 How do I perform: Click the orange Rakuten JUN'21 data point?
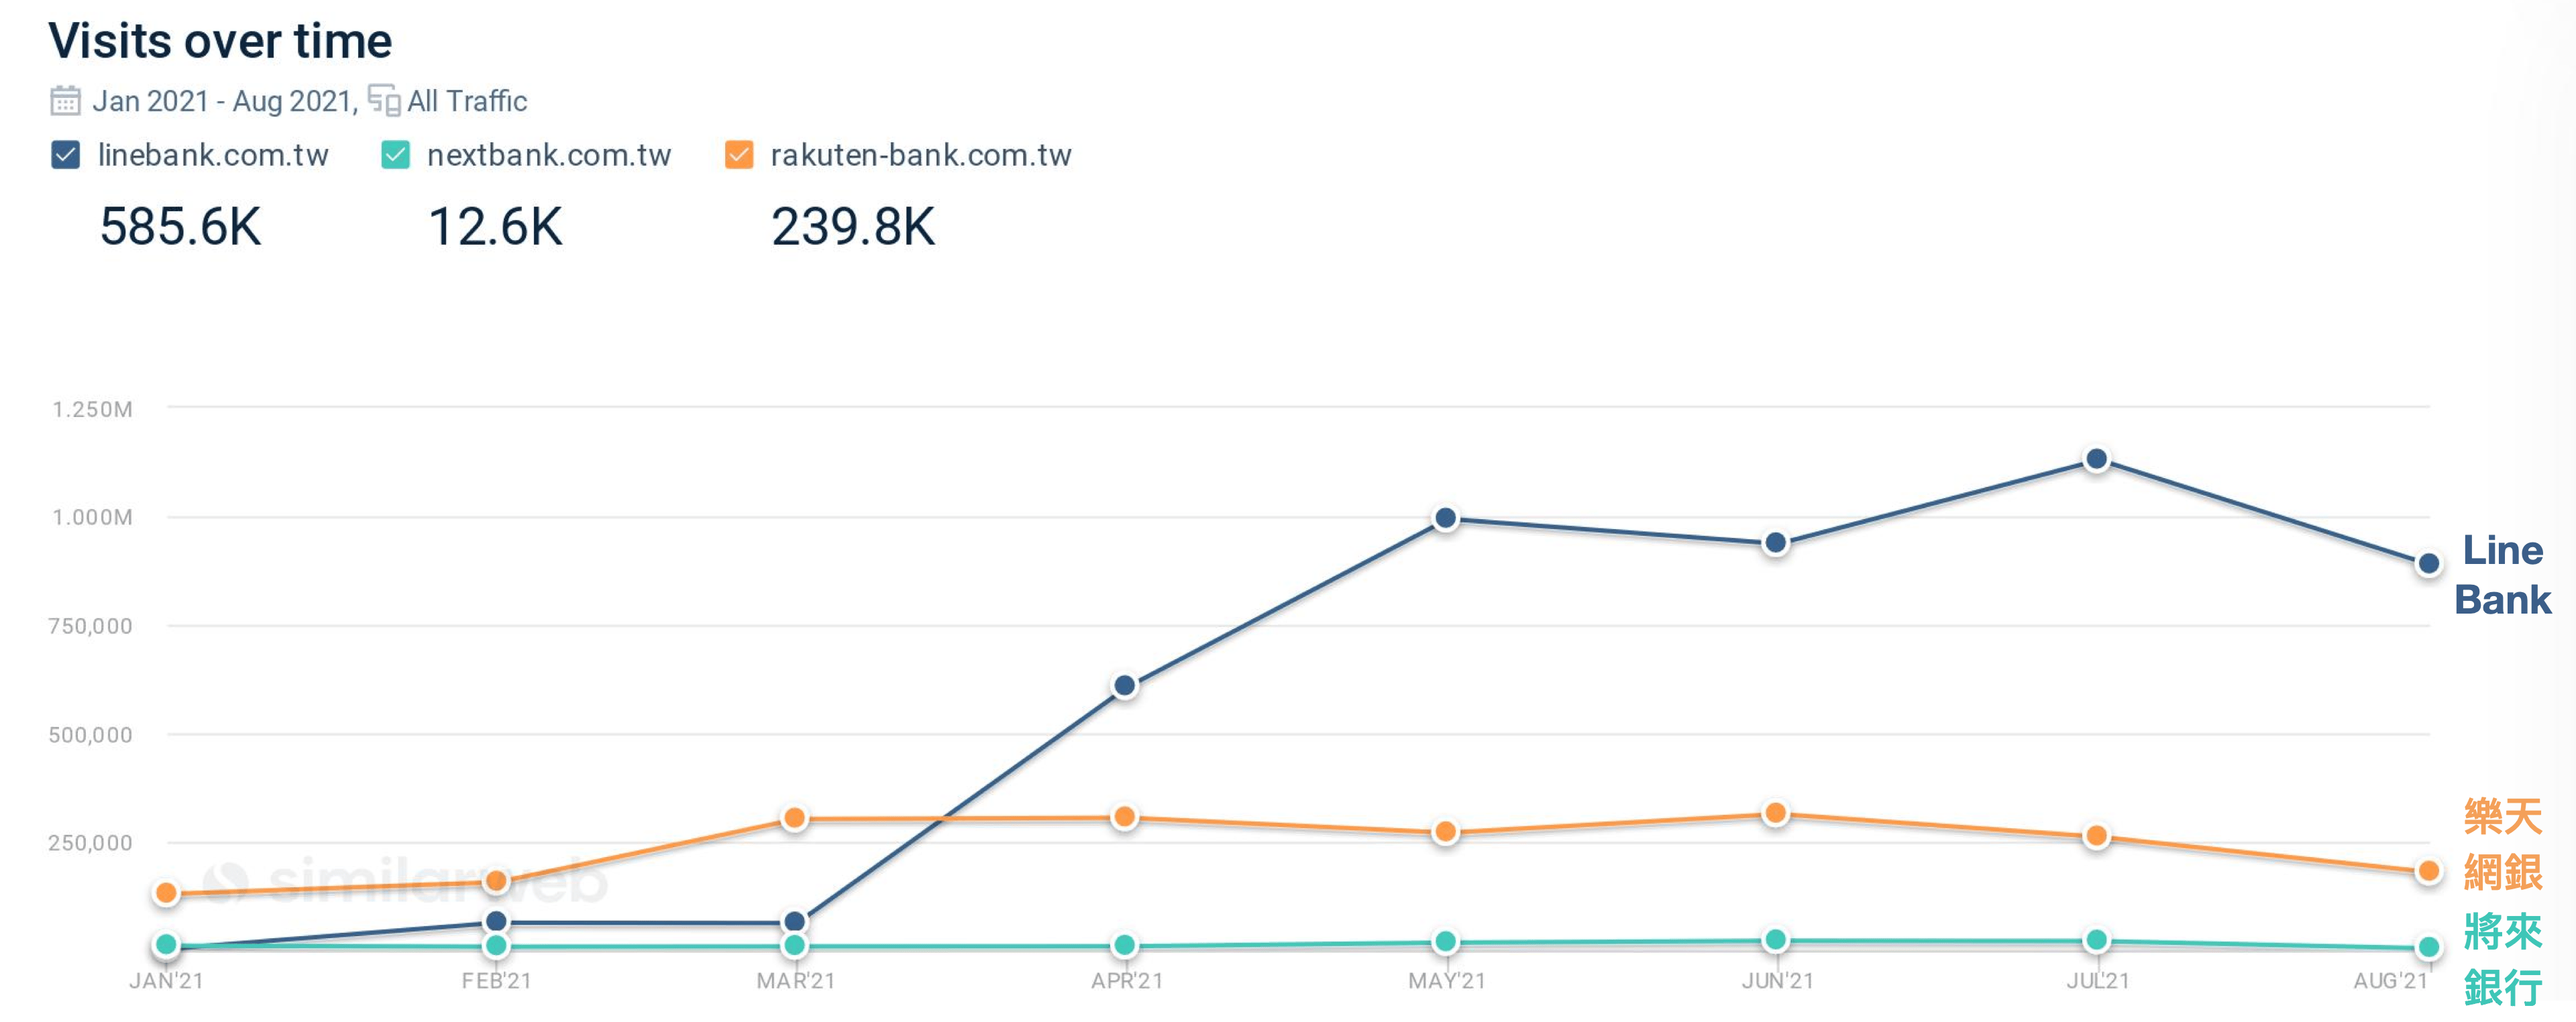[x=1775, y=813]
